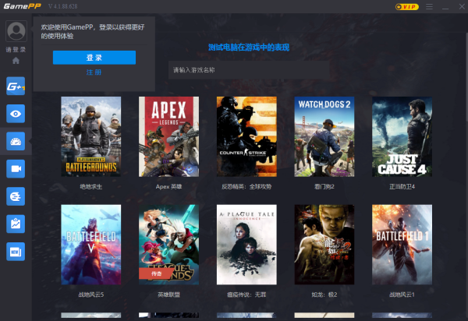
Task: Click the home icon in sidebar
Action: click(16, 61)
